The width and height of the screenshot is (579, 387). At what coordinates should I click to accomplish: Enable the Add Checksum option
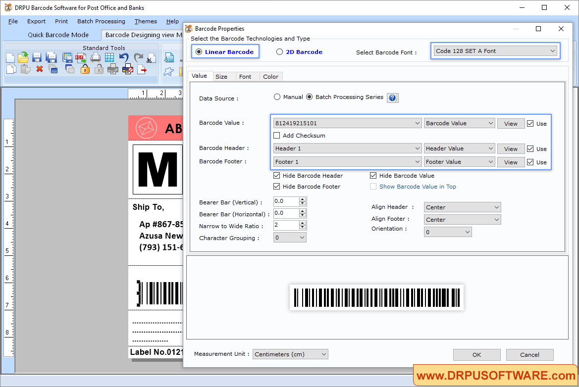pos(276,135)
